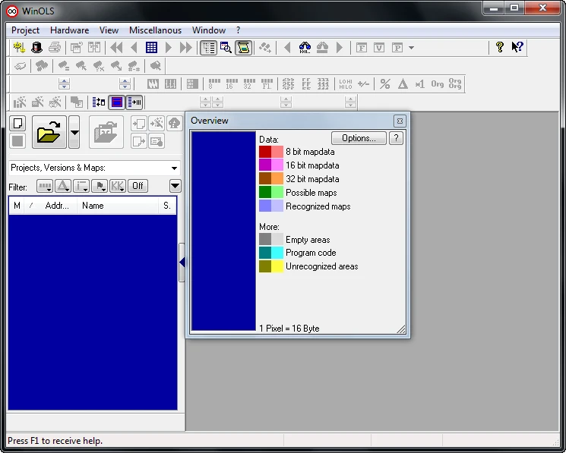Click the LoHi byte order icon
This screenshot has height=453, width=566.
[346, 84]
